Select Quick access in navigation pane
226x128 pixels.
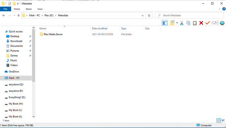[16, 31]
